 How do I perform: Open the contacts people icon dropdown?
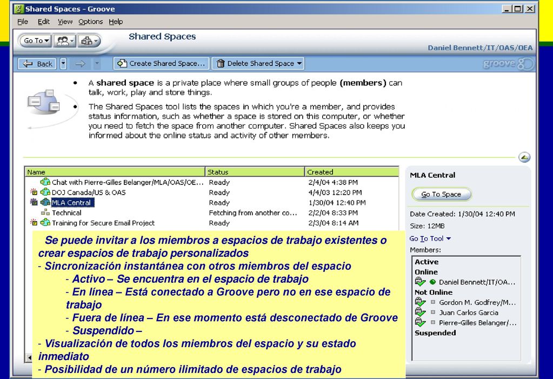pos(64,41)
